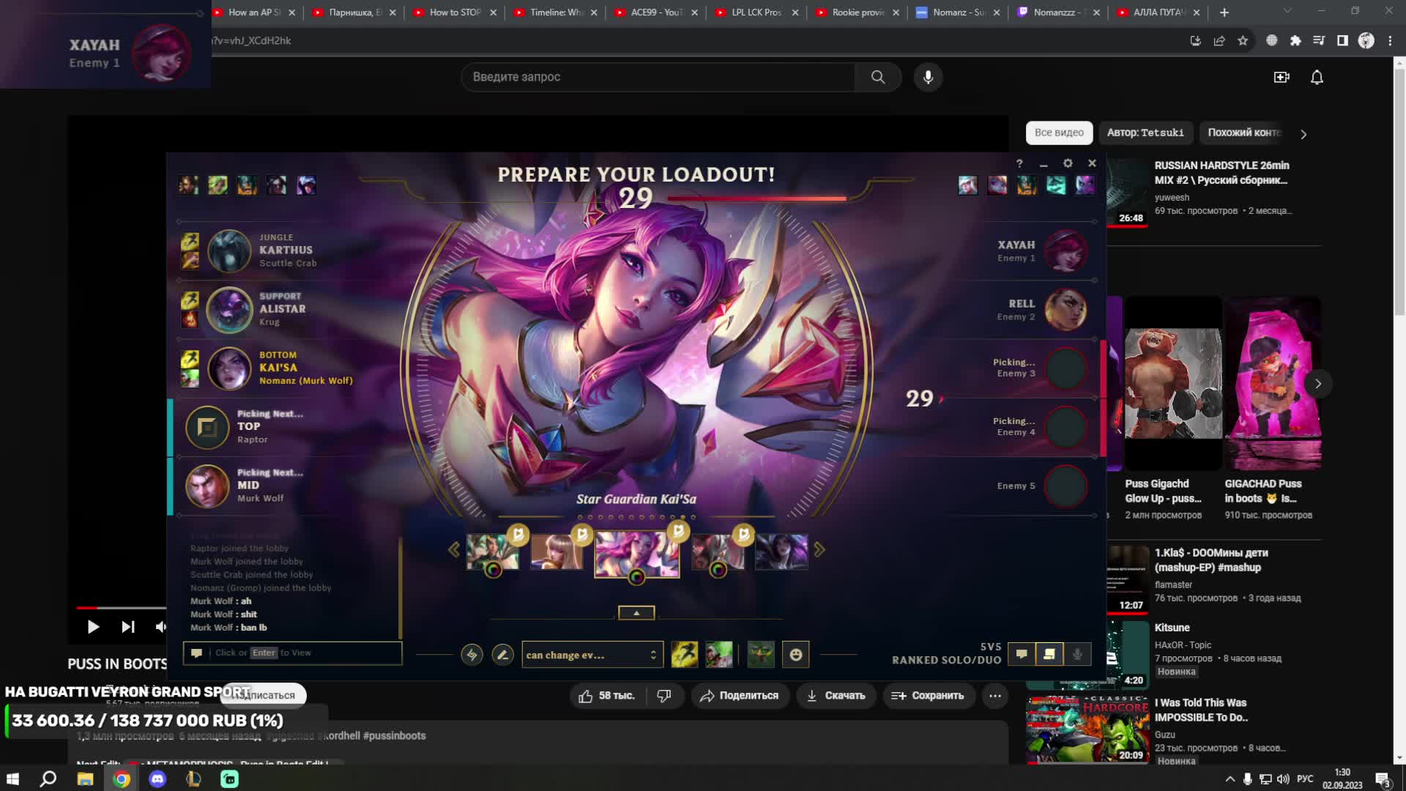Image resolution: width=1406 pixels, height=791 pixels.
Task: Open File Explorer from the taskbar
Action: (x=85, y=779)
